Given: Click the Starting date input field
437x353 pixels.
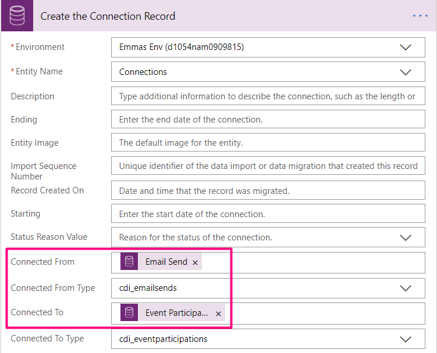Looking at the screenshot, I should [268, 214].
